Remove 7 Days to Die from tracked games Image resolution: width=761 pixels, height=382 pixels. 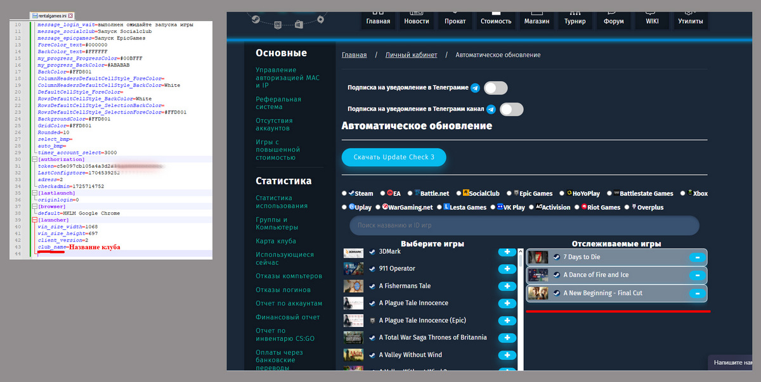tap(697, 257)
